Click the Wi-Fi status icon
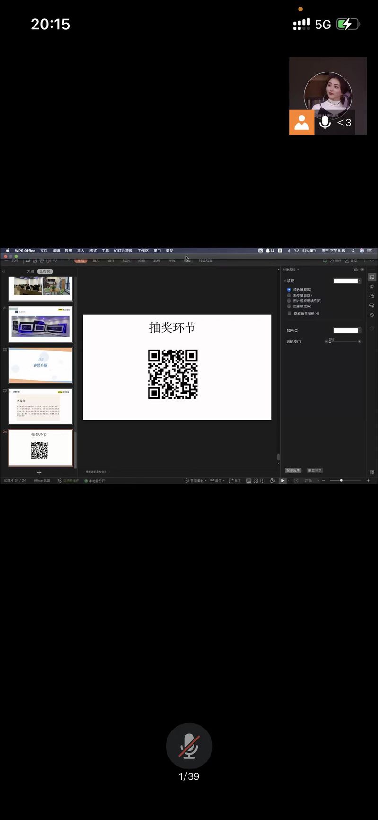The height and width of the screenshot is (820, 378). pyautogui.click(x=297, y=251)
